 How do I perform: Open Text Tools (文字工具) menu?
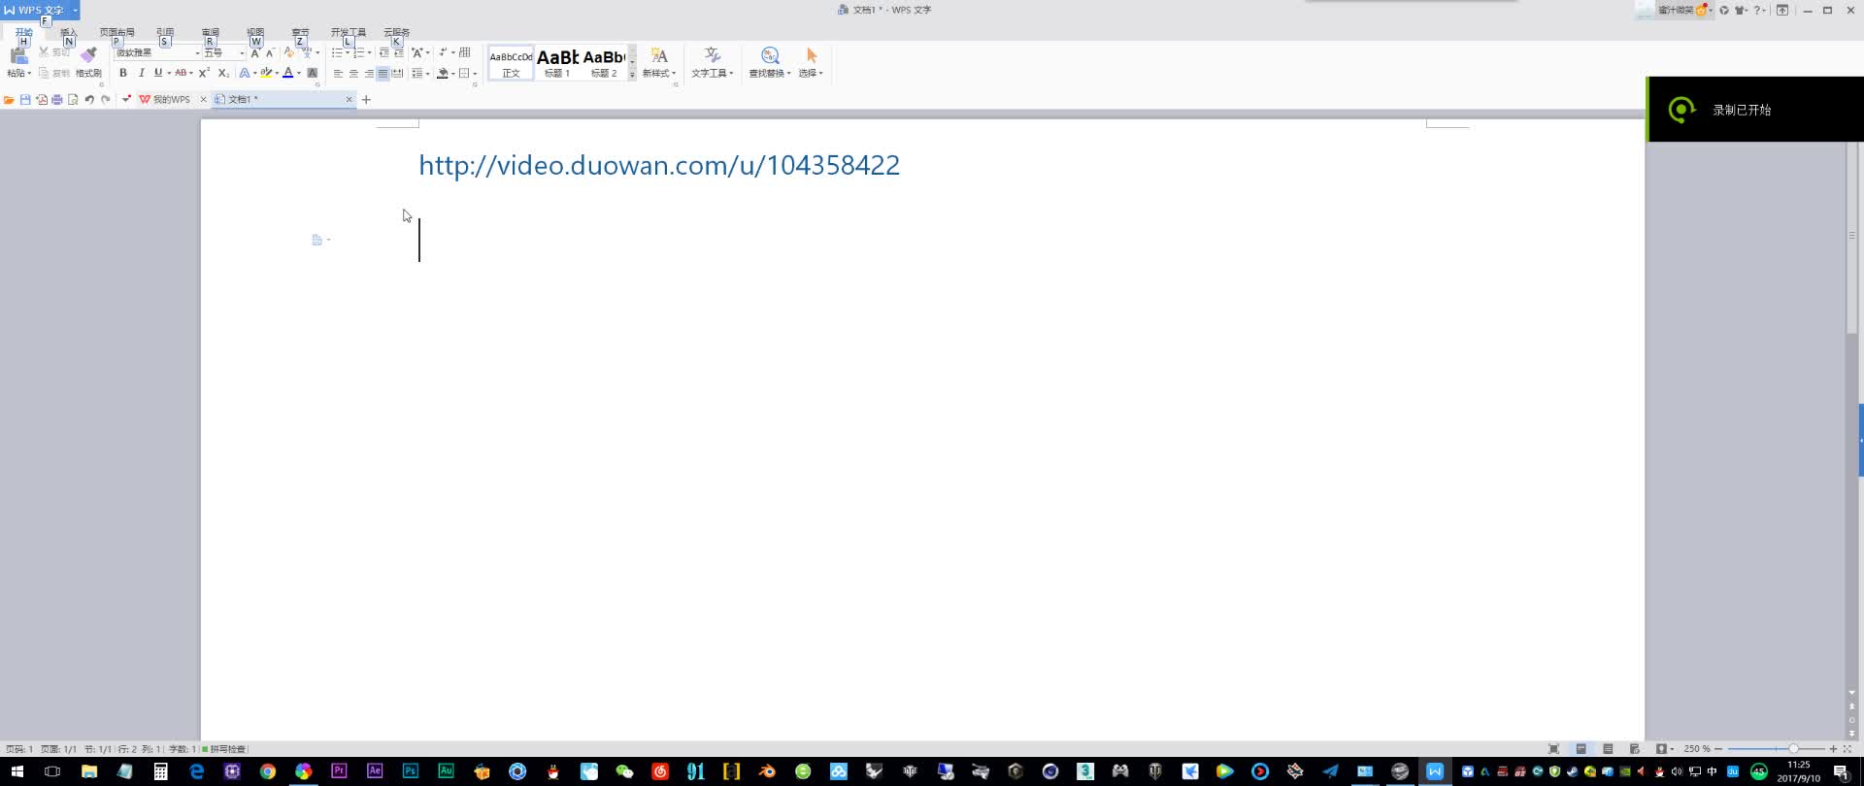712,62
